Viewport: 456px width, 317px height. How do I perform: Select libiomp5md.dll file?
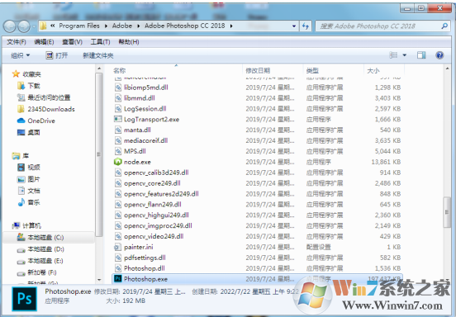[x=141, y=88]
